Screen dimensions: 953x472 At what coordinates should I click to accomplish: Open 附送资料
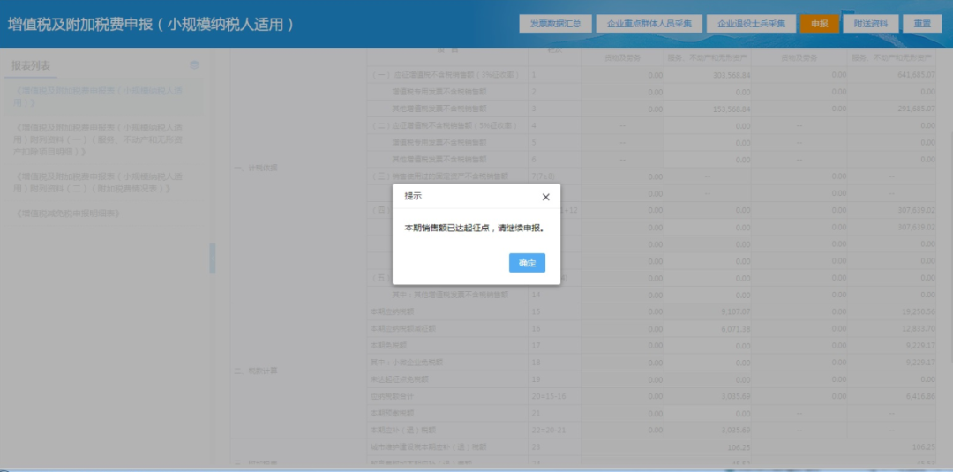pyautogui.click(x=870, y=24)
